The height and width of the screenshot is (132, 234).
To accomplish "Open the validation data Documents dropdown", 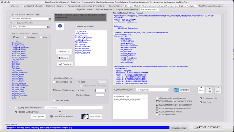I will click(73, 107).
